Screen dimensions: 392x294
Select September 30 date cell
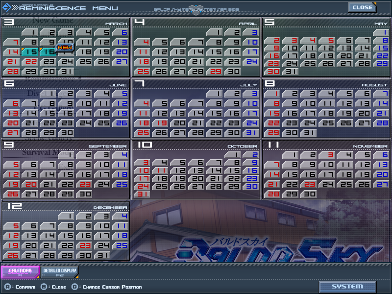84,194
